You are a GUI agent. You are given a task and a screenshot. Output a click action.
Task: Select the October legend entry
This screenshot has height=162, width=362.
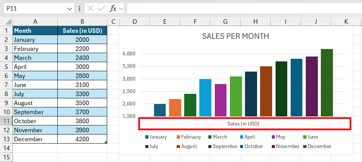(251, 146)
